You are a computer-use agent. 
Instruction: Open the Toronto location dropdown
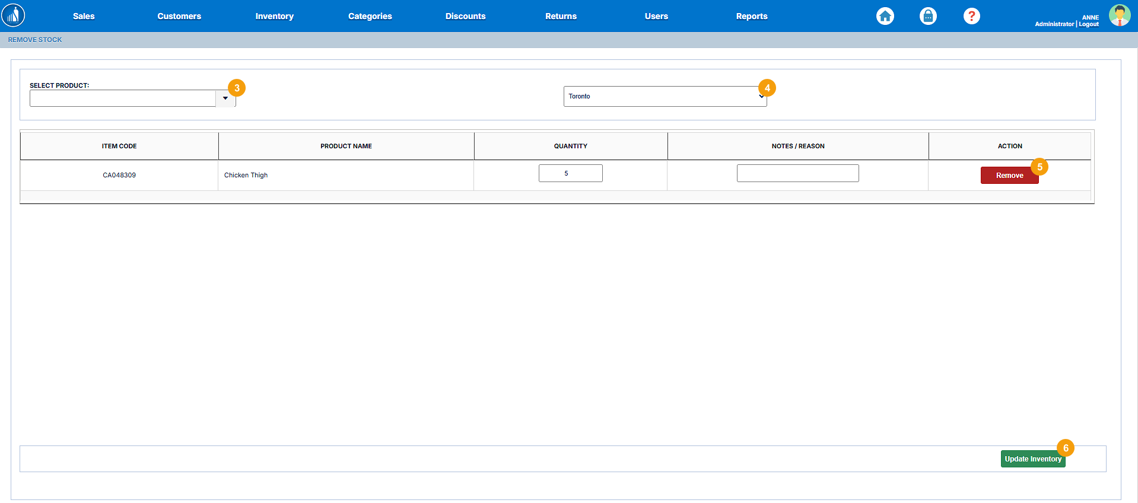(x=664, y=97)
